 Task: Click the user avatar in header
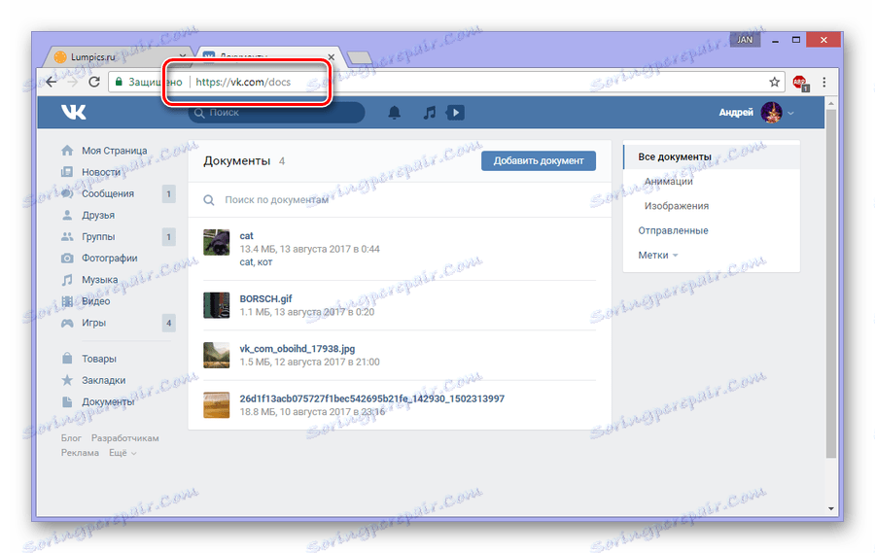[771, 113]
